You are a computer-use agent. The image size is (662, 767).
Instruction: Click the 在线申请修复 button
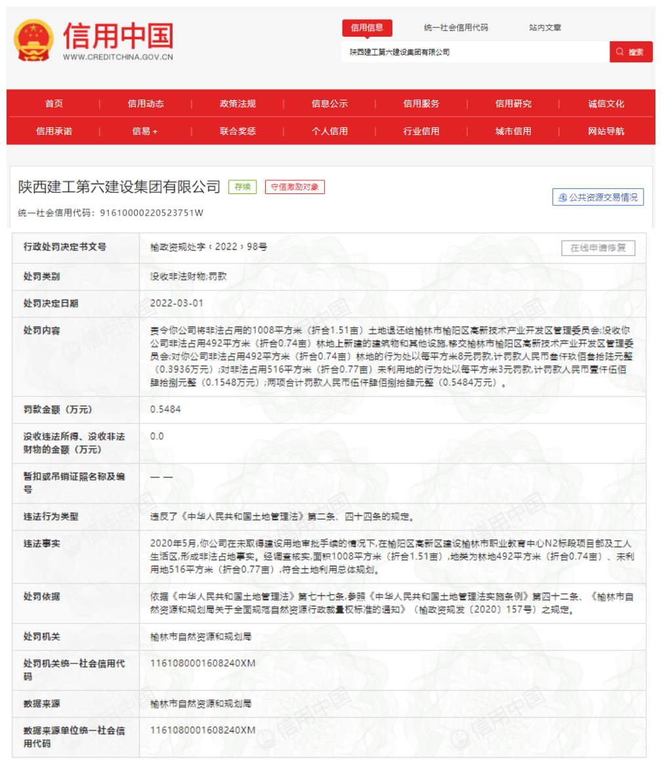598,248
